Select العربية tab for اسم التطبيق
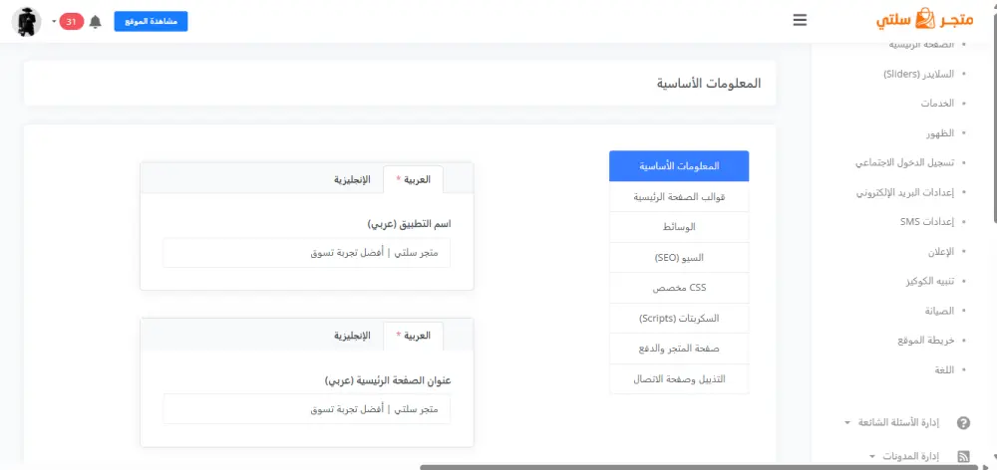The height and width of the screenshot is (470, 997). 414,180
